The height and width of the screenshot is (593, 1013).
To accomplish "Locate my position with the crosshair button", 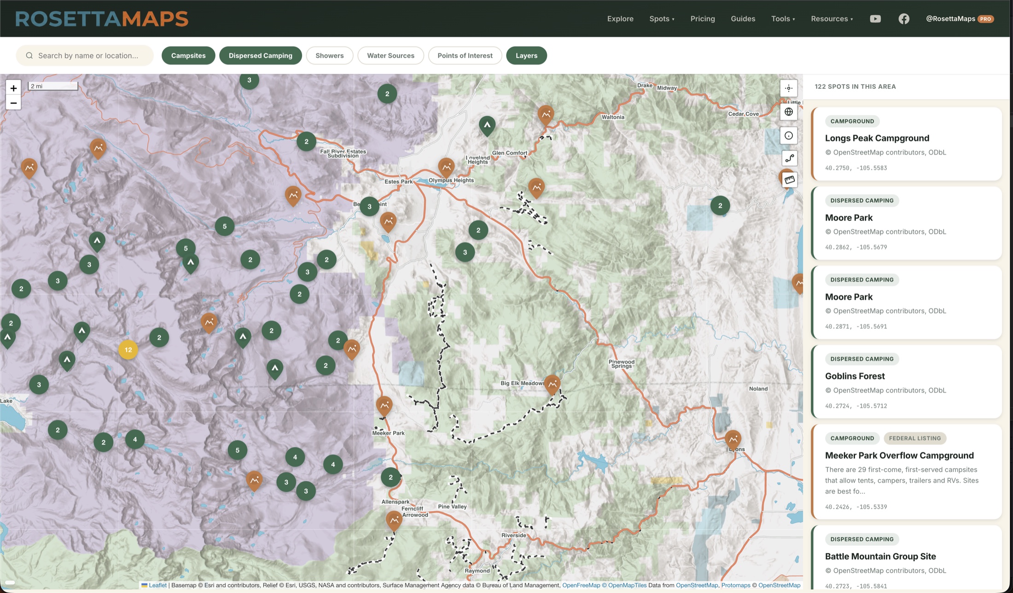I will pos(789,88).
